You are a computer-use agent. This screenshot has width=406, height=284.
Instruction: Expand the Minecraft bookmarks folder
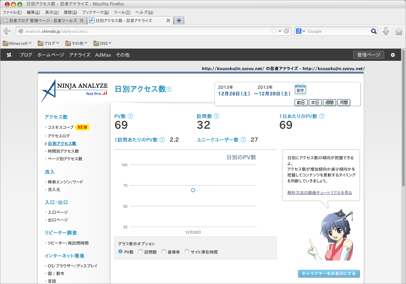click(17, 43)
